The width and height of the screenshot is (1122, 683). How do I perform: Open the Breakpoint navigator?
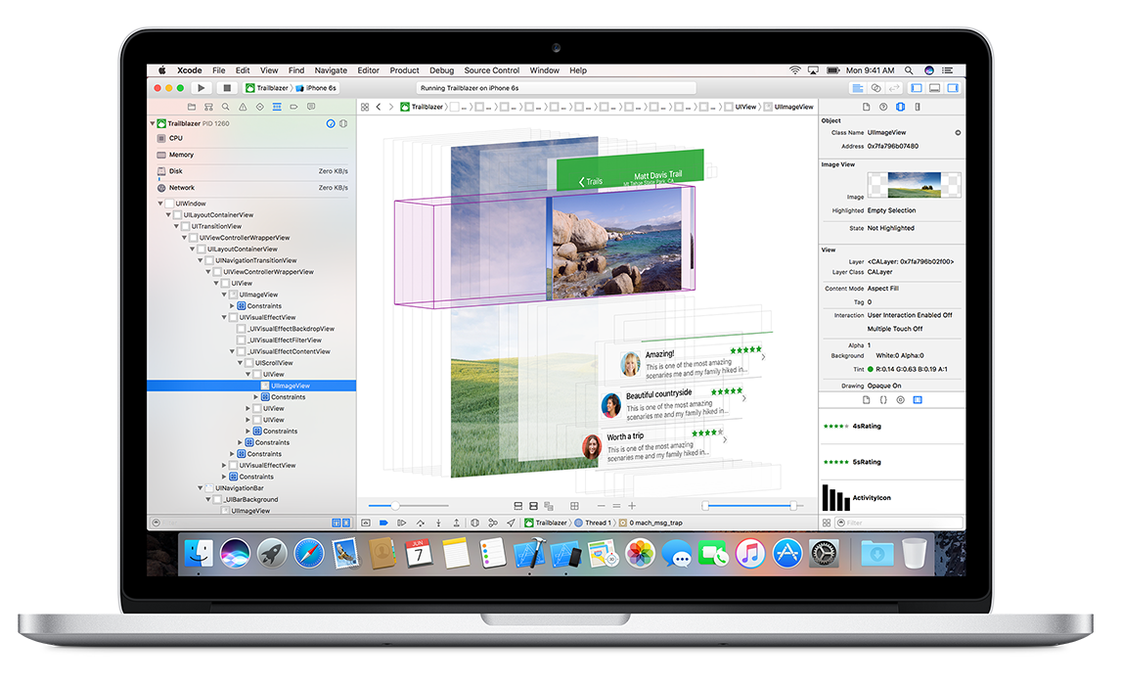pyautogui.click(x=294, y=107)
